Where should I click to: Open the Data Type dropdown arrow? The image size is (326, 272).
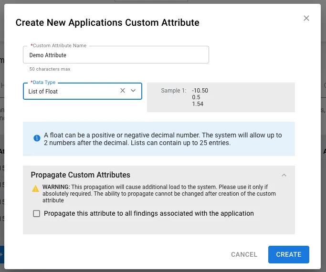133,90
